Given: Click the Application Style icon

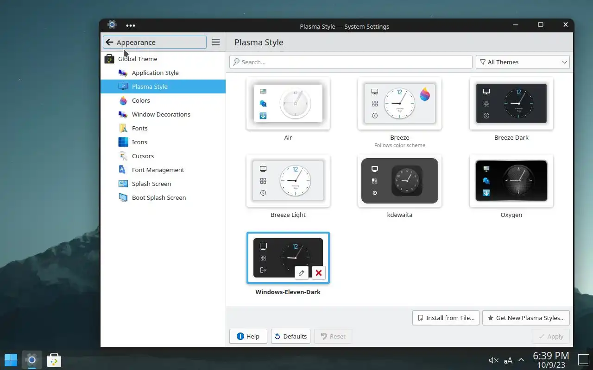Looking at the screenshot, I should 123,73.
